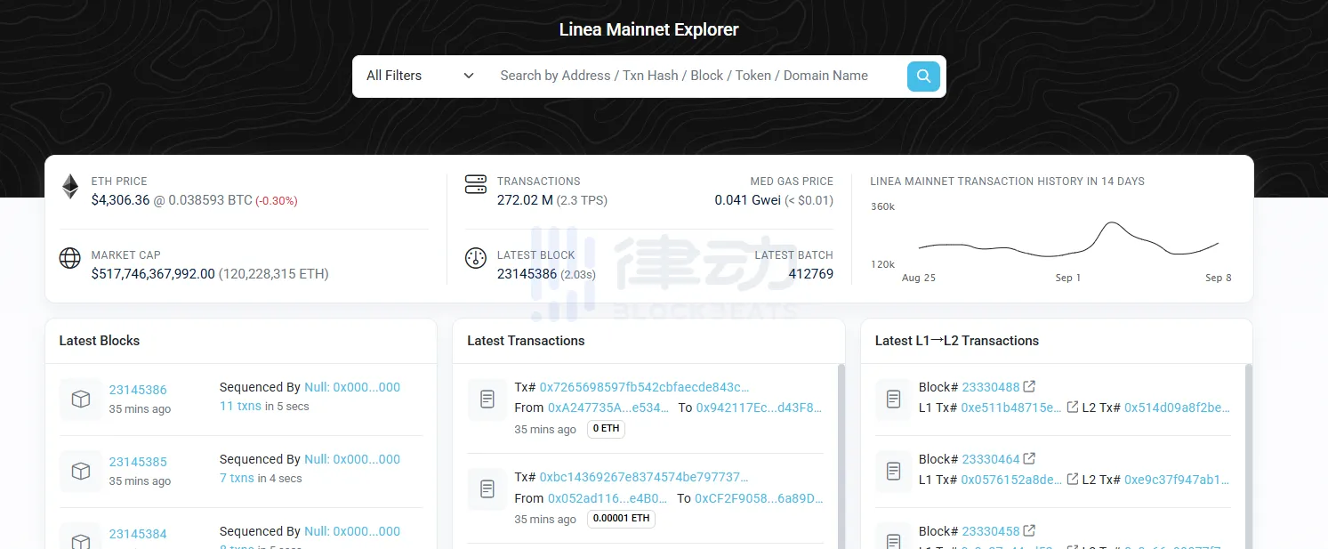The width and height of the screenshot is (1328, 549).
Task: Click the Latest Transactions panel scrollbar
Action: click(x=841, y=456)
